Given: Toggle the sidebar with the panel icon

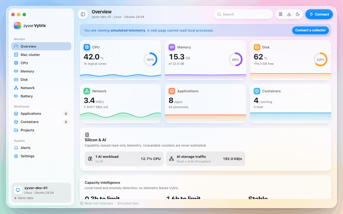Looking at the screenshot, I should [83, 14].
